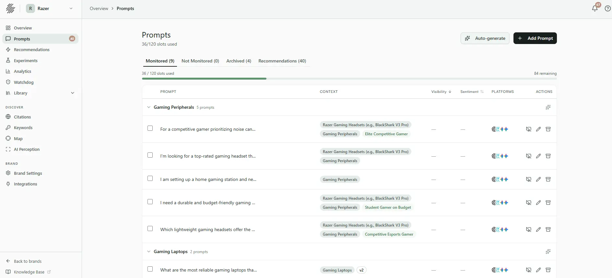Click the edit pencil for the 'For a competitive gamer' prompt
This screenshot has width=612, height=278.
click(x=538, y=129)
